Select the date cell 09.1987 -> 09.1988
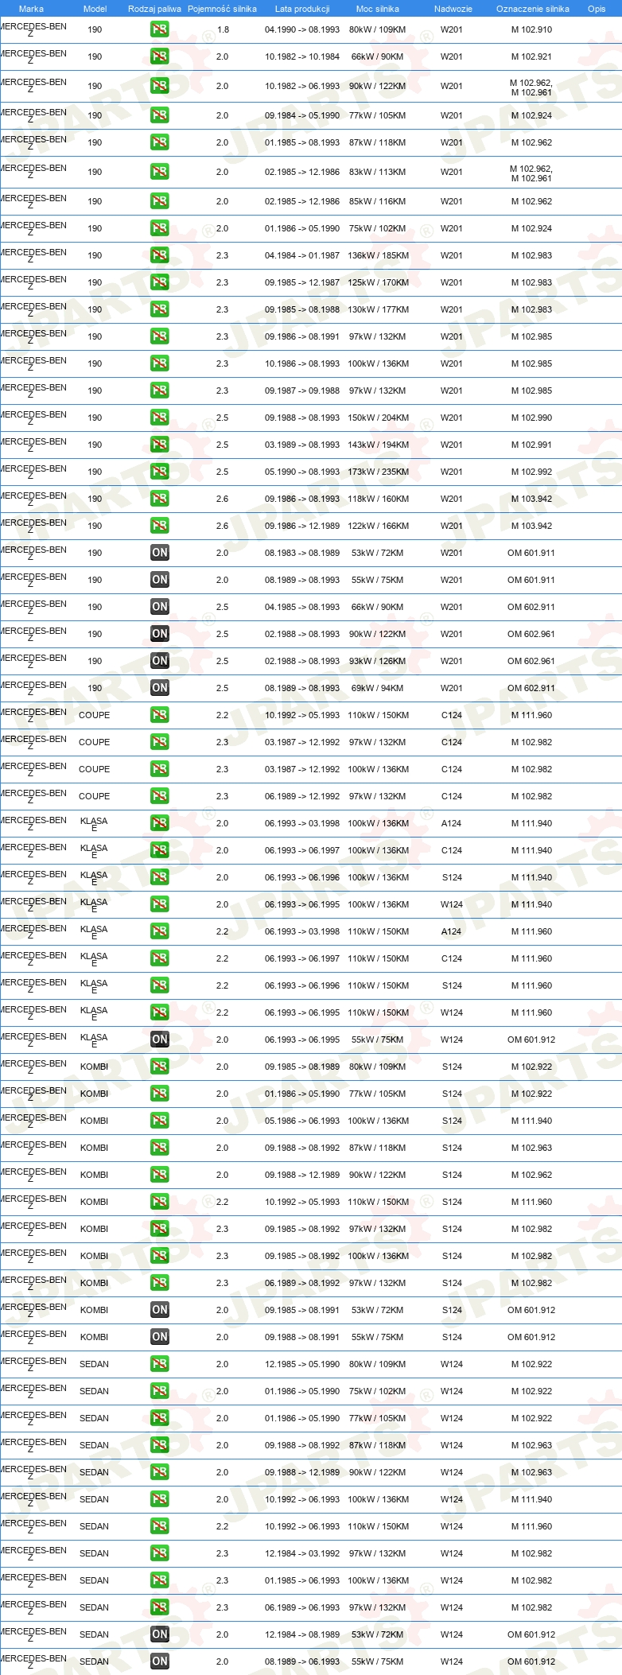Image resolution: width=622 pixels, height=1675 pixels. [x=302, y=391]
